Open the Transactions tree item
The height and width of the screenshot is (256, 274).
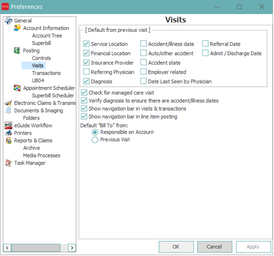click(46, 73)
